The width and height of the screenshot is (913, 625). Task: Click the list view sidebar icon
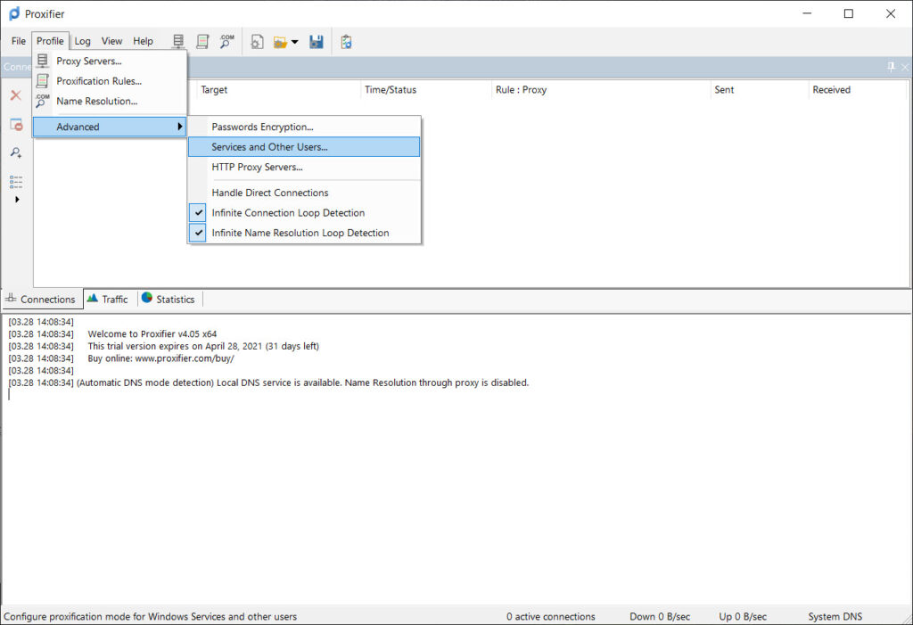point(16,182)
